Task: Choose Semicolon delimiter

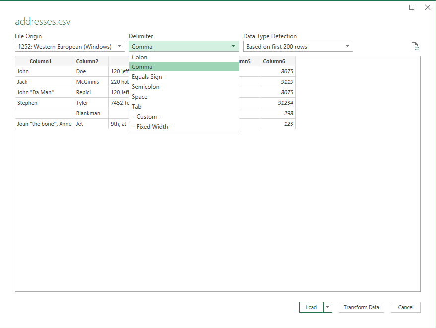Action: (184, 87)
